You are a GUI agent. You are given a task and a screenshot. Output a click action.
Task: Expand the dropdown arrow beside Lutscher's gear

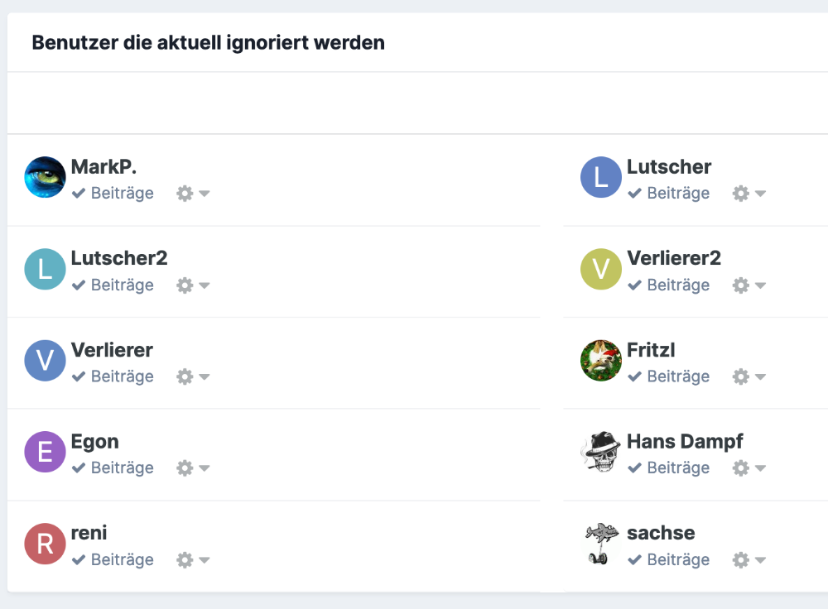[760, 194]
